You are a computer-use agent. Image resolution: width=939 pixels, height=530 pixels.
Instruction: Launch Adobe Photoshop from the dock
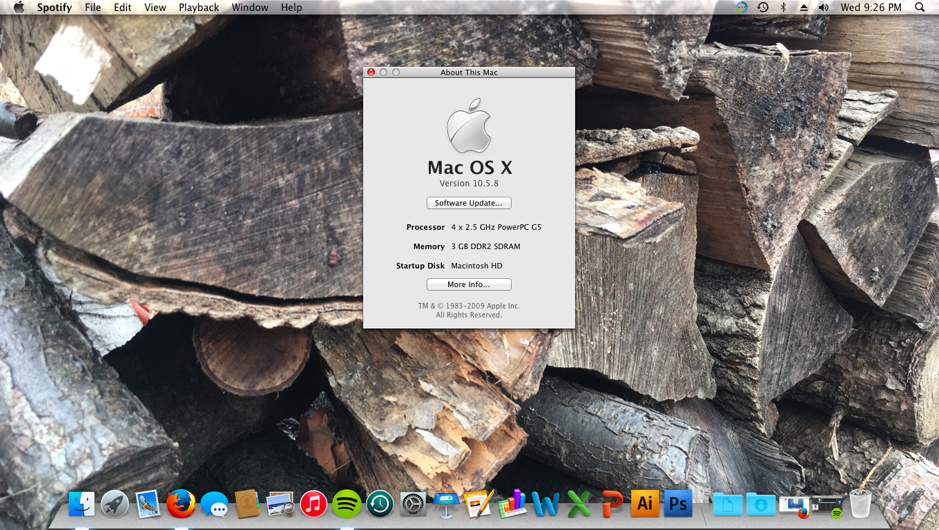point(678,504)
